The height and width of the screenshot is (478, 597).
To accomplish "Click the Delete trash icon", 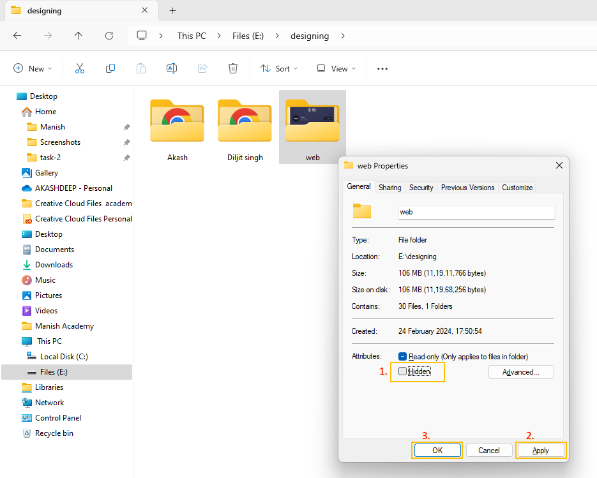I will pyautogui.click(x=234, y=69).
